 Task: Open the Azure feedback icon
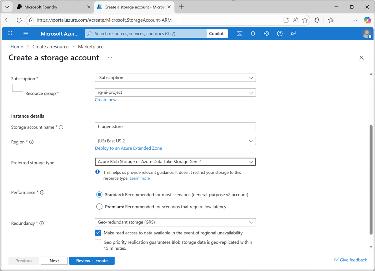click(x=293, y=33)
